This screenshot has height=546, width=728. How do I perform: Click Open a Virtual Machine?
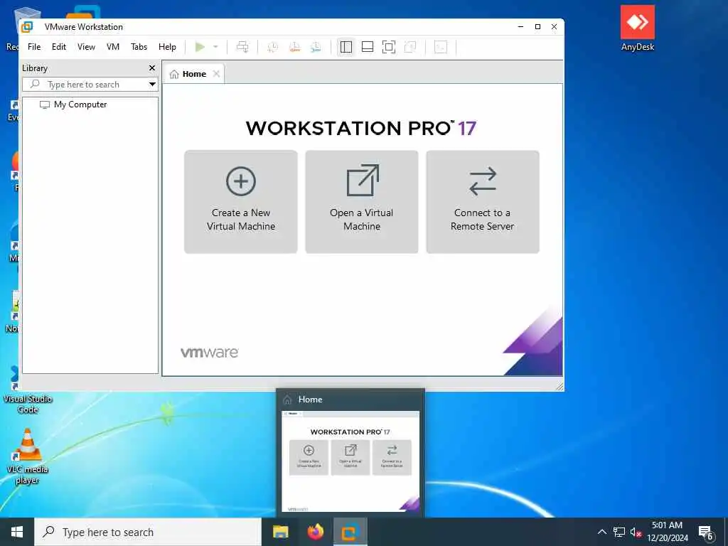pyautogui.click(x=362, y=202)
